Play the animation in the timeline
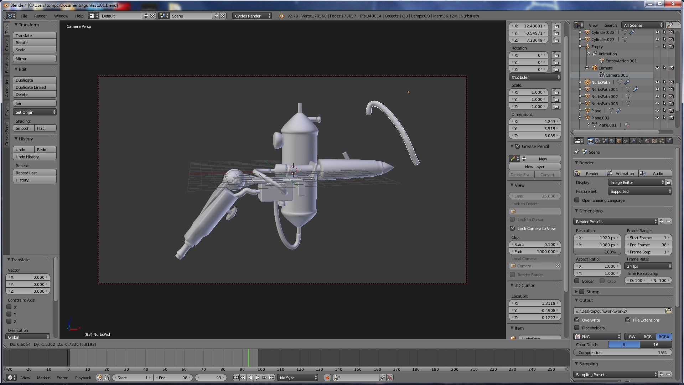This screenshot has width=684, height=385. tap(258, 378)
